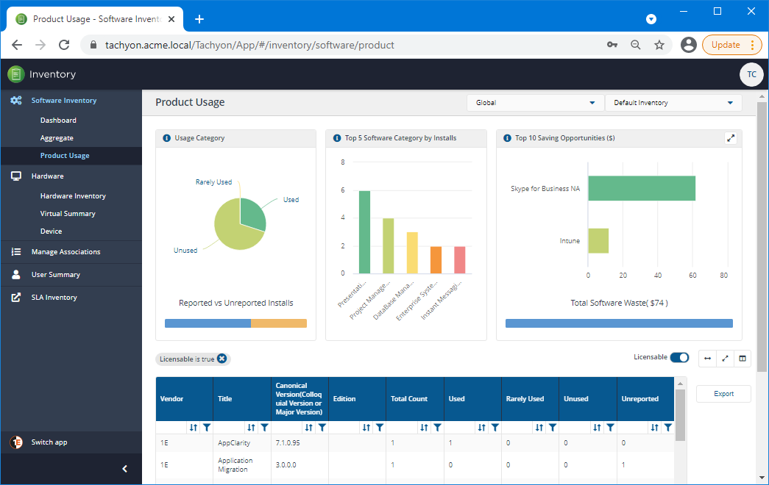Click the Usage Category info icon
This screenshot has width=769, height=485.
click(166, 138)
